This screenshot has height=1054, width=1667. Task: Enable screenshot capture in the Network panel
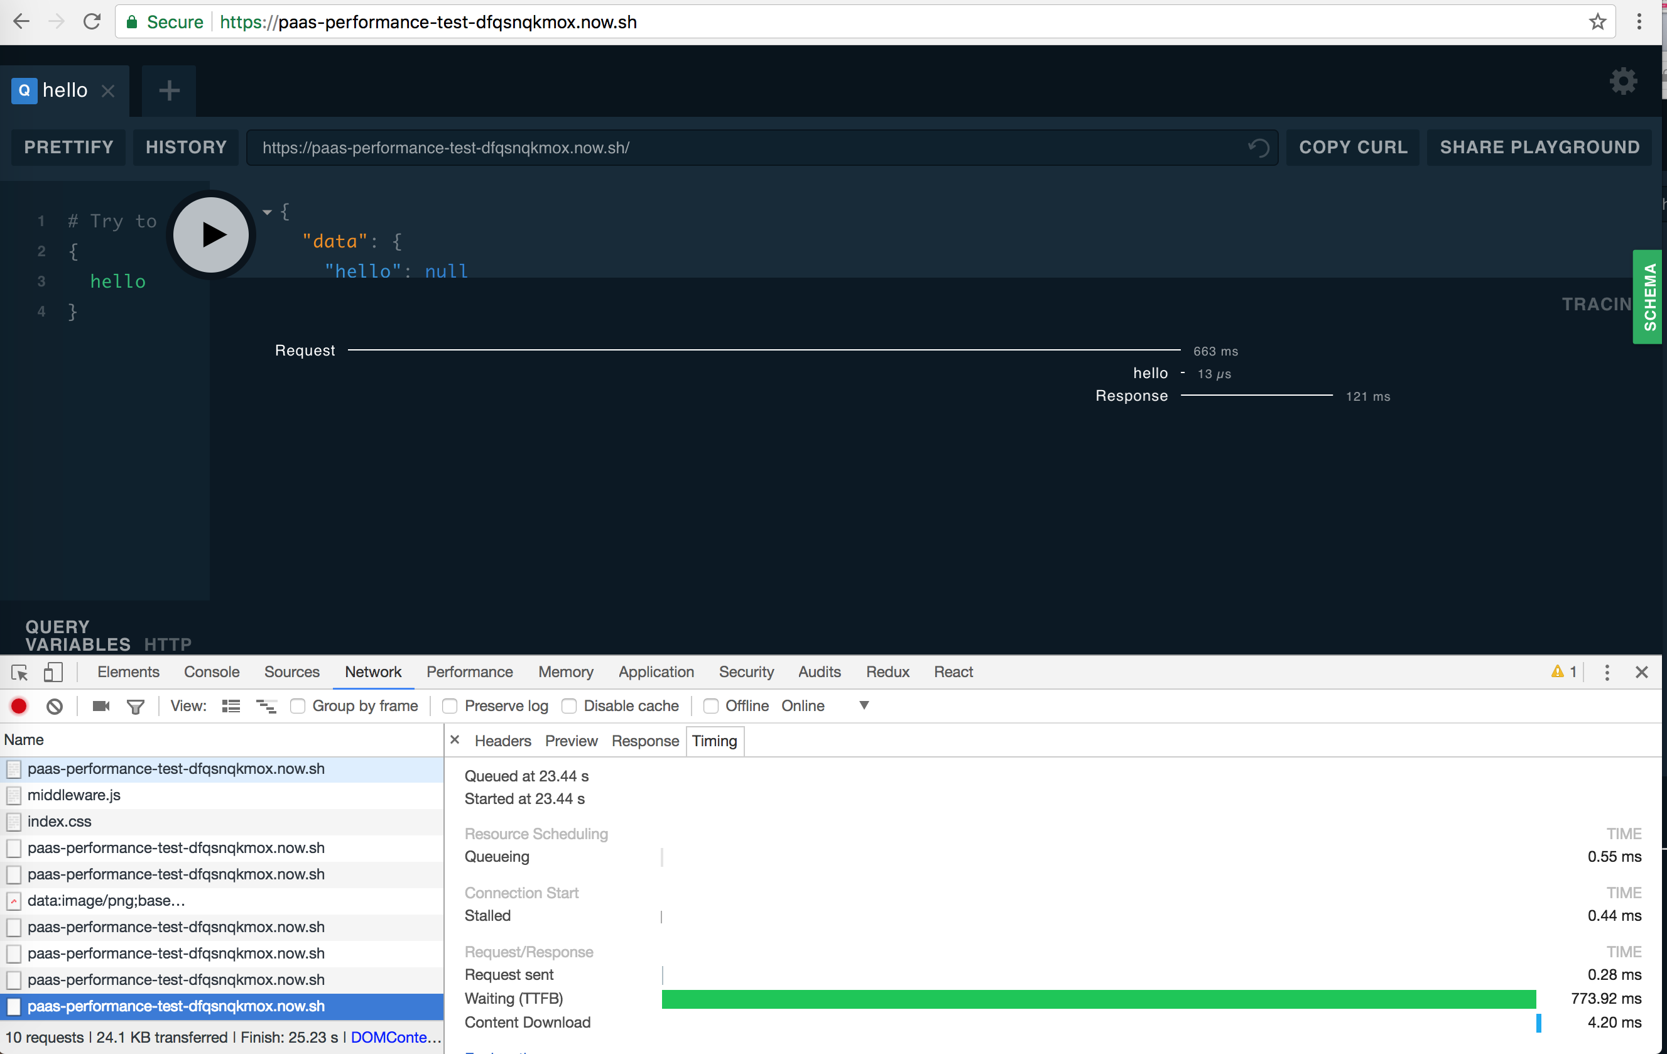100,705
